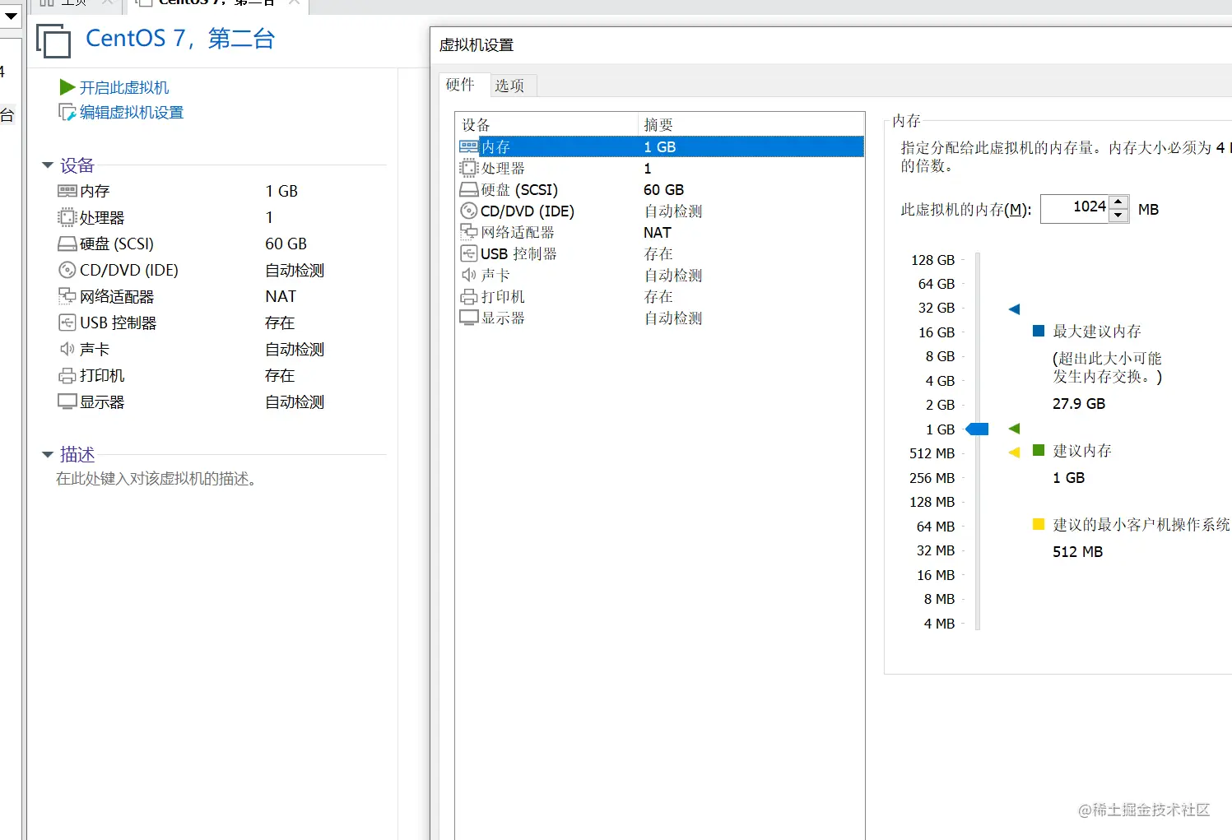The width and height of the screenshot is (1232, 840).
Task: Click the 32 MB label on the memory scale
Action: (936, 550)
